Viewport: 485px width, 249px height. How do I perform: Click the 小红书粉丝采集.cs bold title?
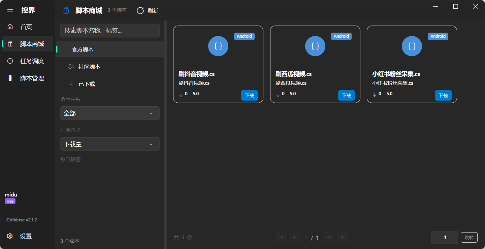(396, 74)
